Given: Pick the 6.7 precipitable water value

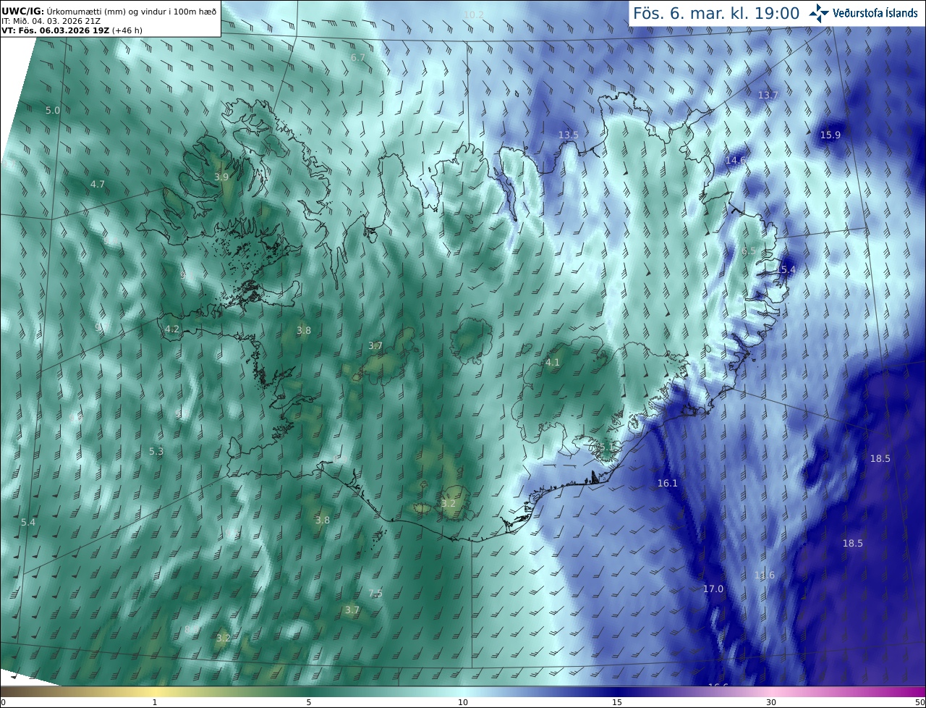Looking at the screenshot, I should point(358,57).
